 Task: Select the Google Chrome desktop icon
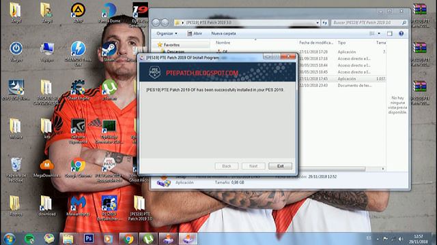[78, 167]
